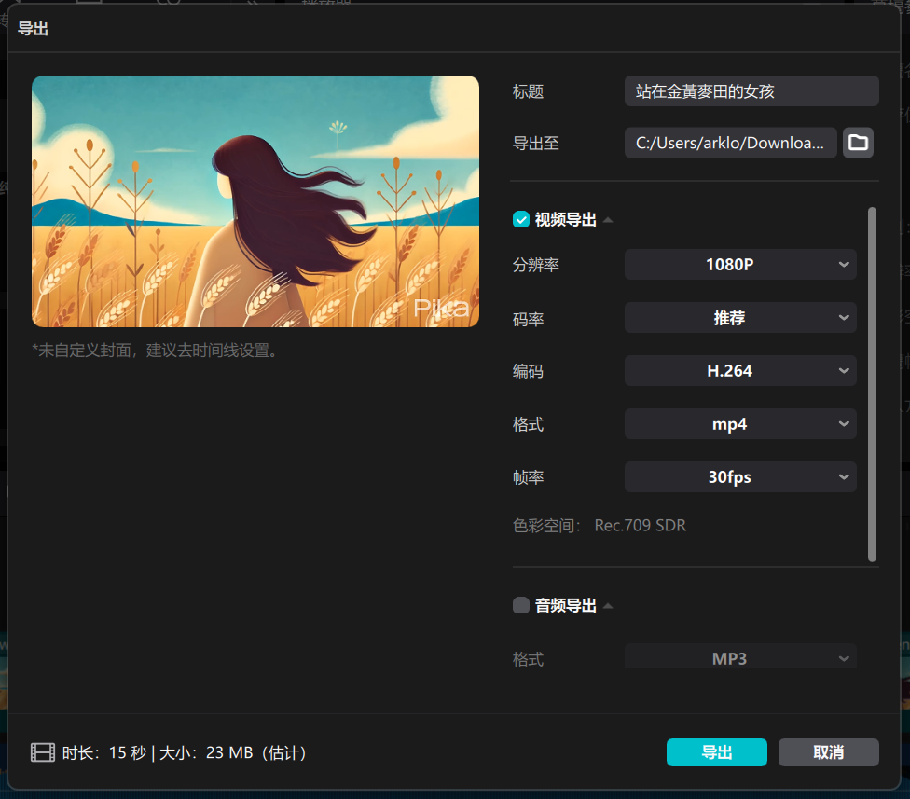Click the custom cover hint text below the thumbnail
Image resolution: width=910 pixels, height=799 pixels.
[x=156, y=351]
